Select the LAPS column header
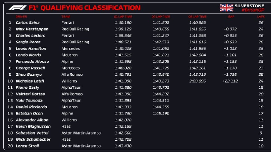Screen dimensions: 271x152 pyautogui.click(x=261, y=17)
